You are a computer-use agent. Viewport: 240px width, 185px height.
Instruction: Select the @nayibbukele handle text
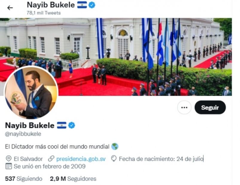tap(23, 134)
